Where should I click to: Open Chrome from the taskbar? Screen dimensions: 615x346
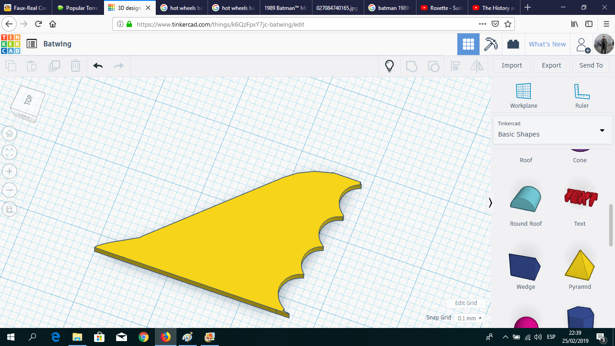coord(144,337)
